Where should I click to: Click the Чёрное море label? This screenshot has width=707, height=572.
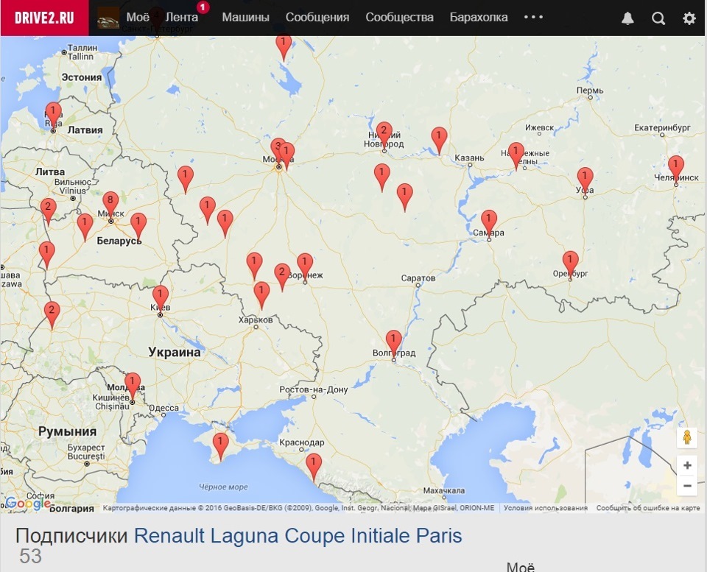tap(223, 487)
